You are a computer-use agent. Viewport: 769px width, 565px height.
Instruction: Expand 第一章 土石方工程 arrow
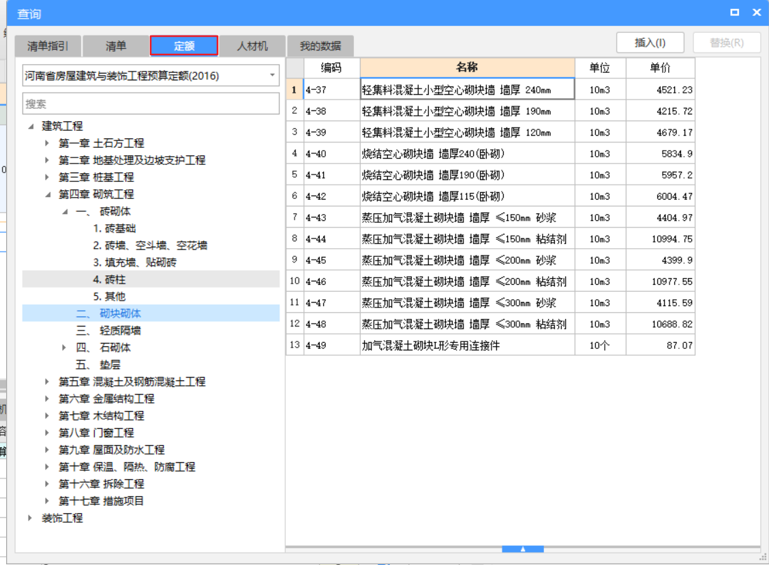coord(47,143)
